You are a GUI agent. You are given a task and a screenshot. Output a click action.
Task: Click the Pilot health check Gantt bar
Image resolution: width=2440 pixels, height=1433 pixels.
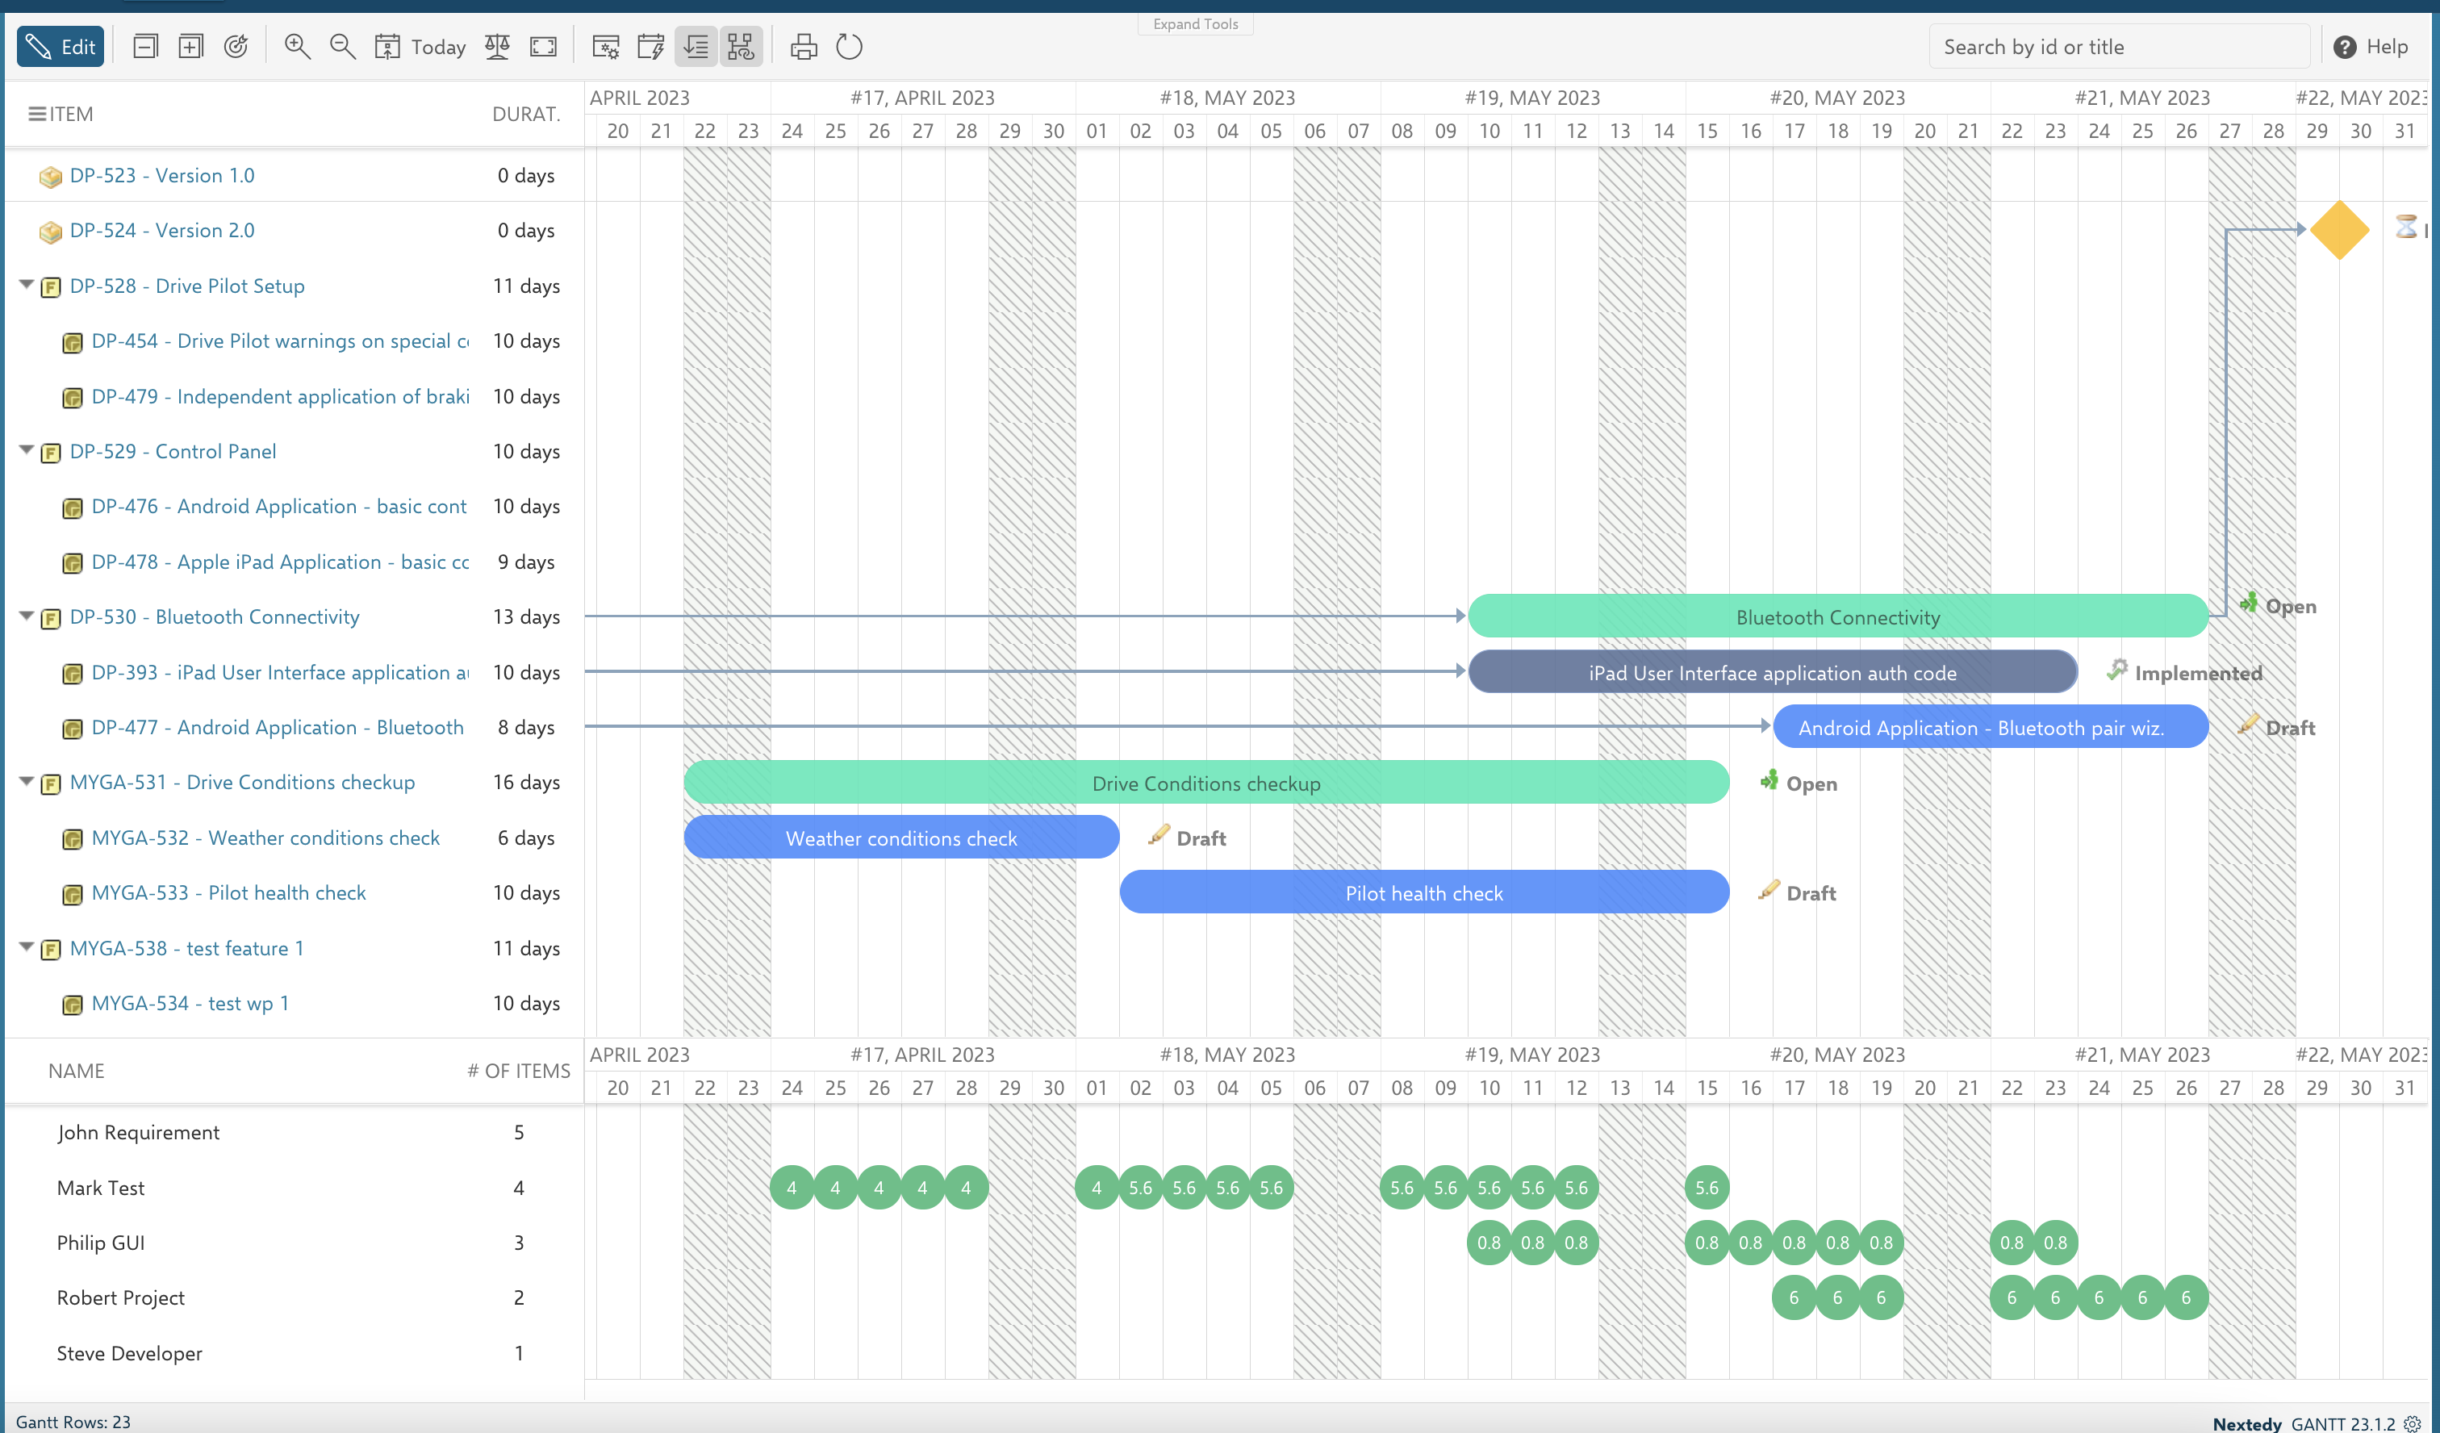(1423, 892)
